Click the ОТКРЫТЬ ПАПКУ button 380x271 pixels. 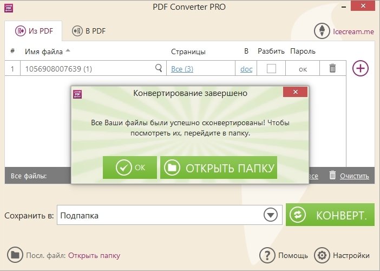pyautogui.click(x=219, y=167)
